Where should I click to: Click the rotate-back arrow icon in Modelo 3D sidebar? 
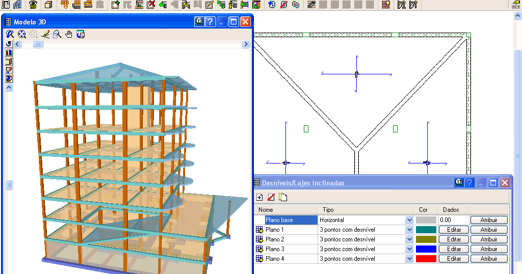pos(9,44)
